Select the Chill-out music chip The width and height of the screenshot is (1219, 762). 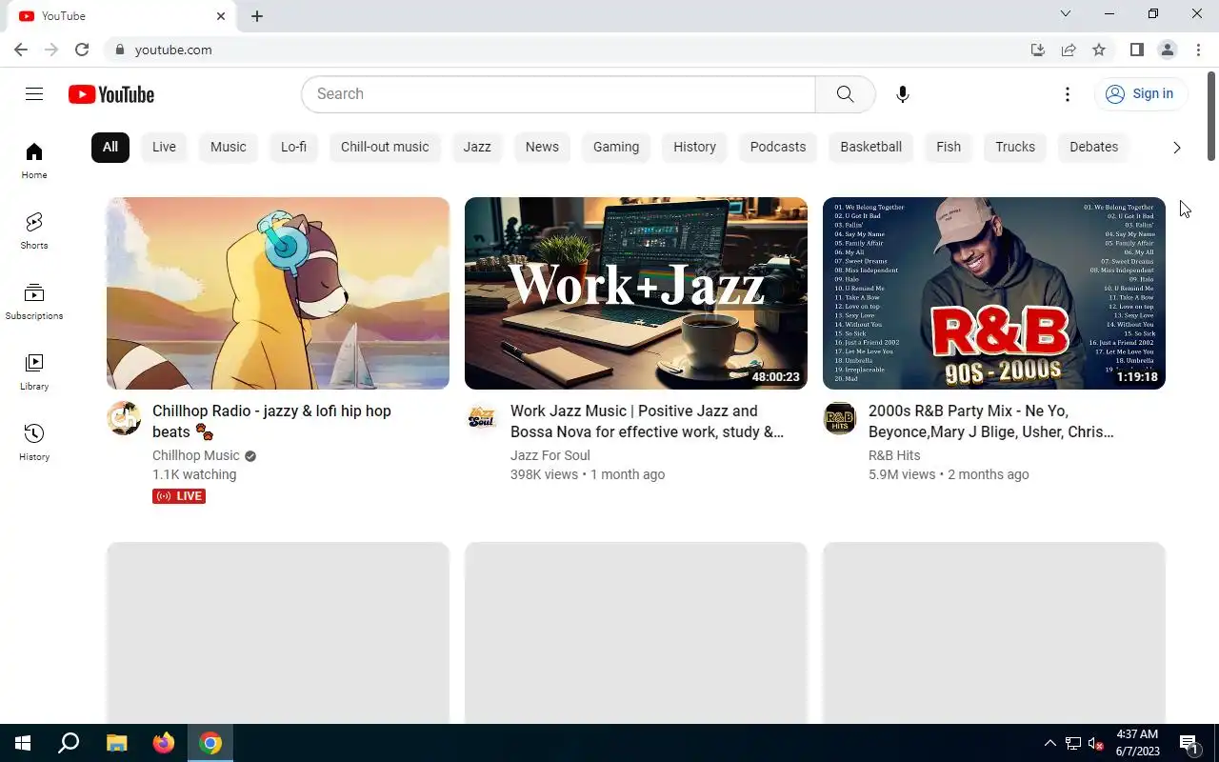tap(385, 147)
